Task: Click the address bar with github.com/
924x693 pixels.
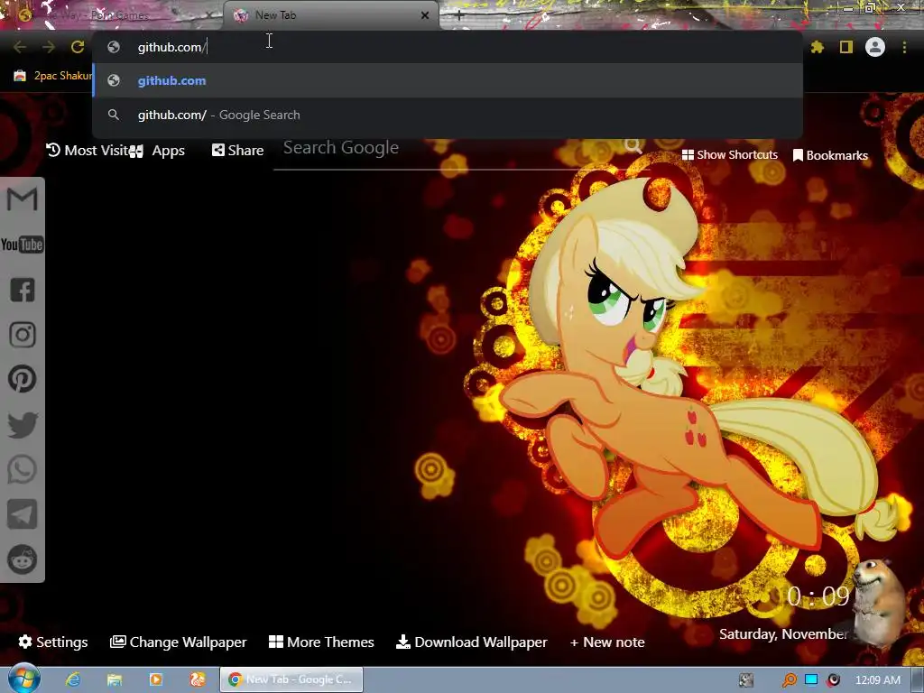Action: point(448,47)
